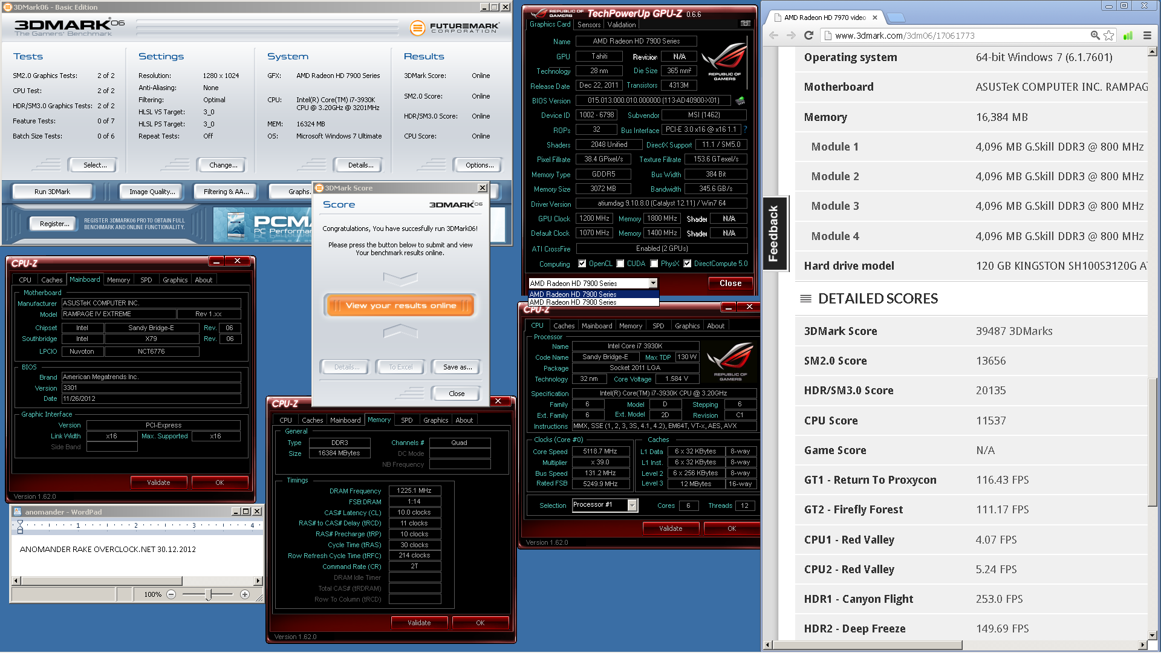Click the PCMark advertisement banner
This screenshot has height=653, width=1161.
pyautogui.click(x=262, y=224)
